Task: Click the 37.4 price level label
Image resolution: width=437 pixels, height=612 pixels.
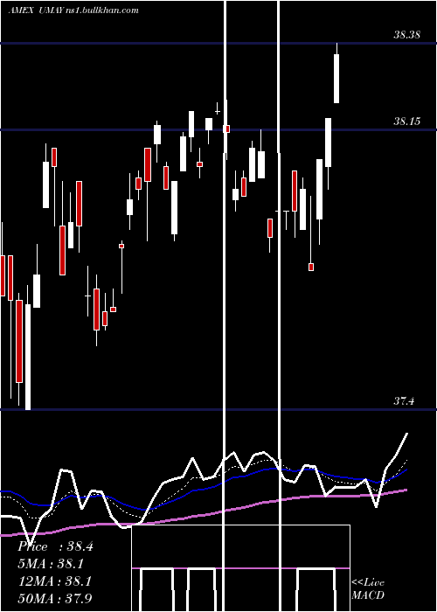Action: [404, 400]
